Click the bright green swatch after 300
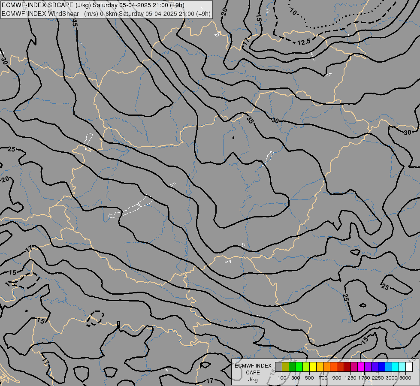 299,367
